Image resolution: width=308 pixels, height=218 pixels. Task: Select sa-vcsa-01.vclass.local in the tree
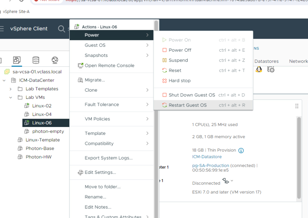[x=37, y=72]
